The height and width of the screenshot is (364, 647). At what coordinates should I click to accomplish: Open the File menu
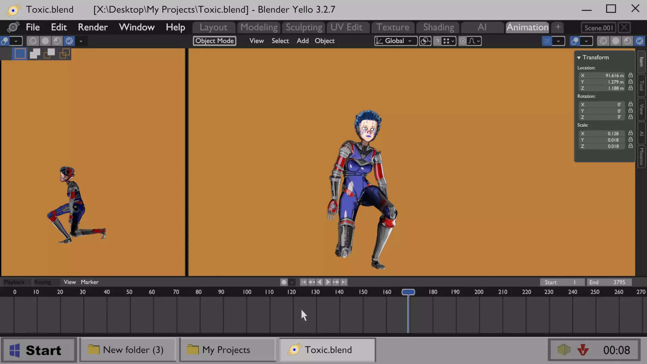(x=33, y=27)
